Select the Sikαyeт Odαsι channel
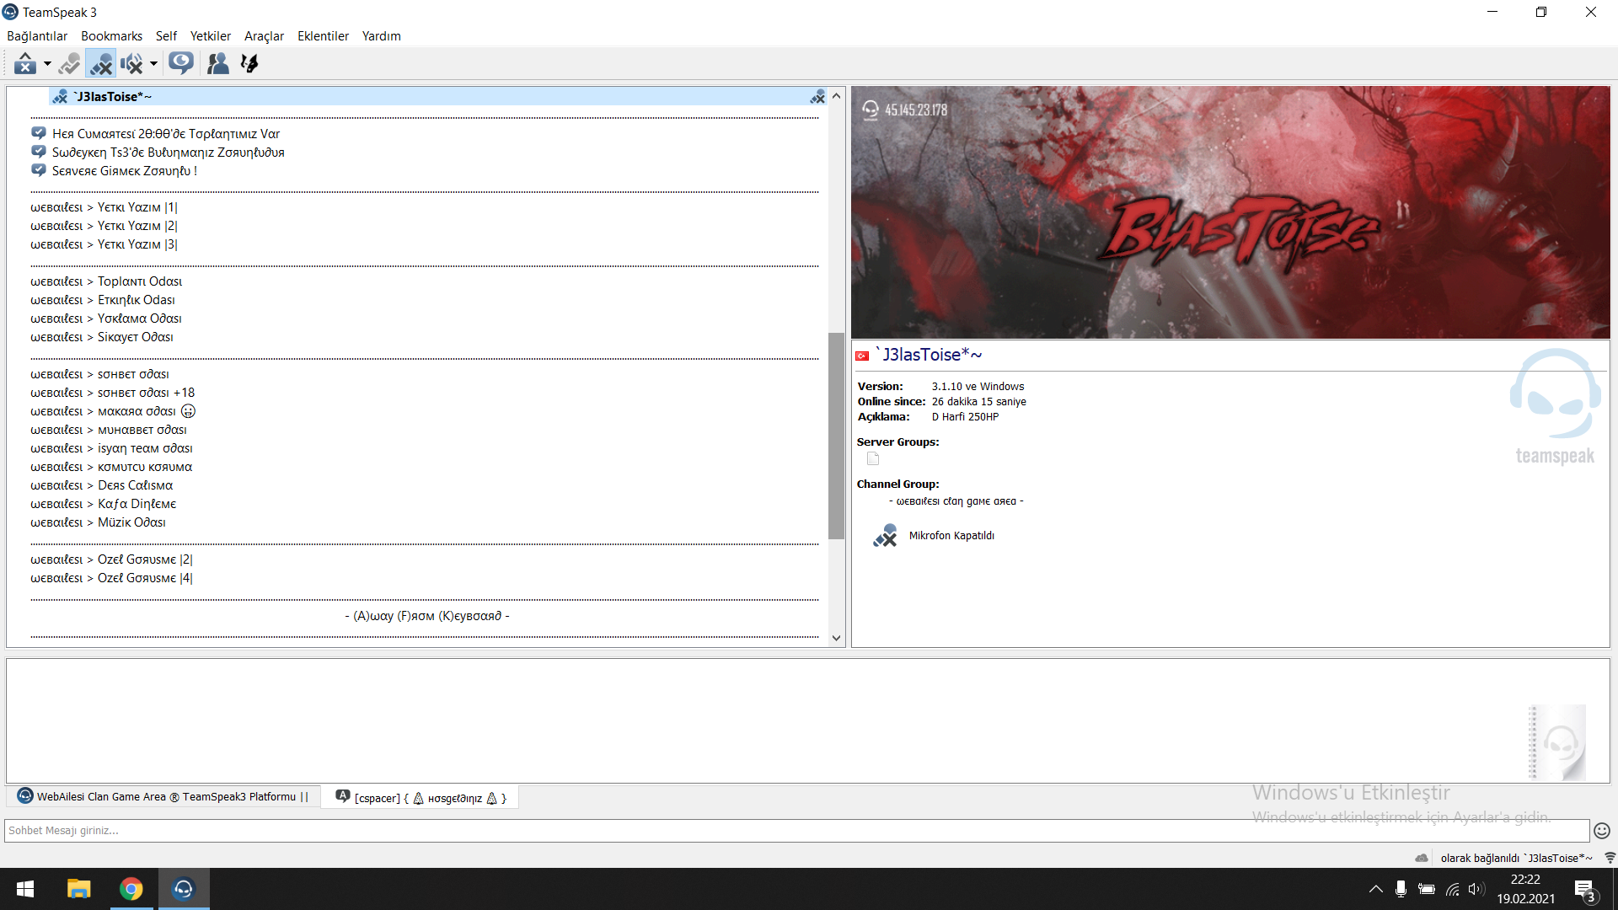Viewport: 1618px width, 910px height. point(102,337)
